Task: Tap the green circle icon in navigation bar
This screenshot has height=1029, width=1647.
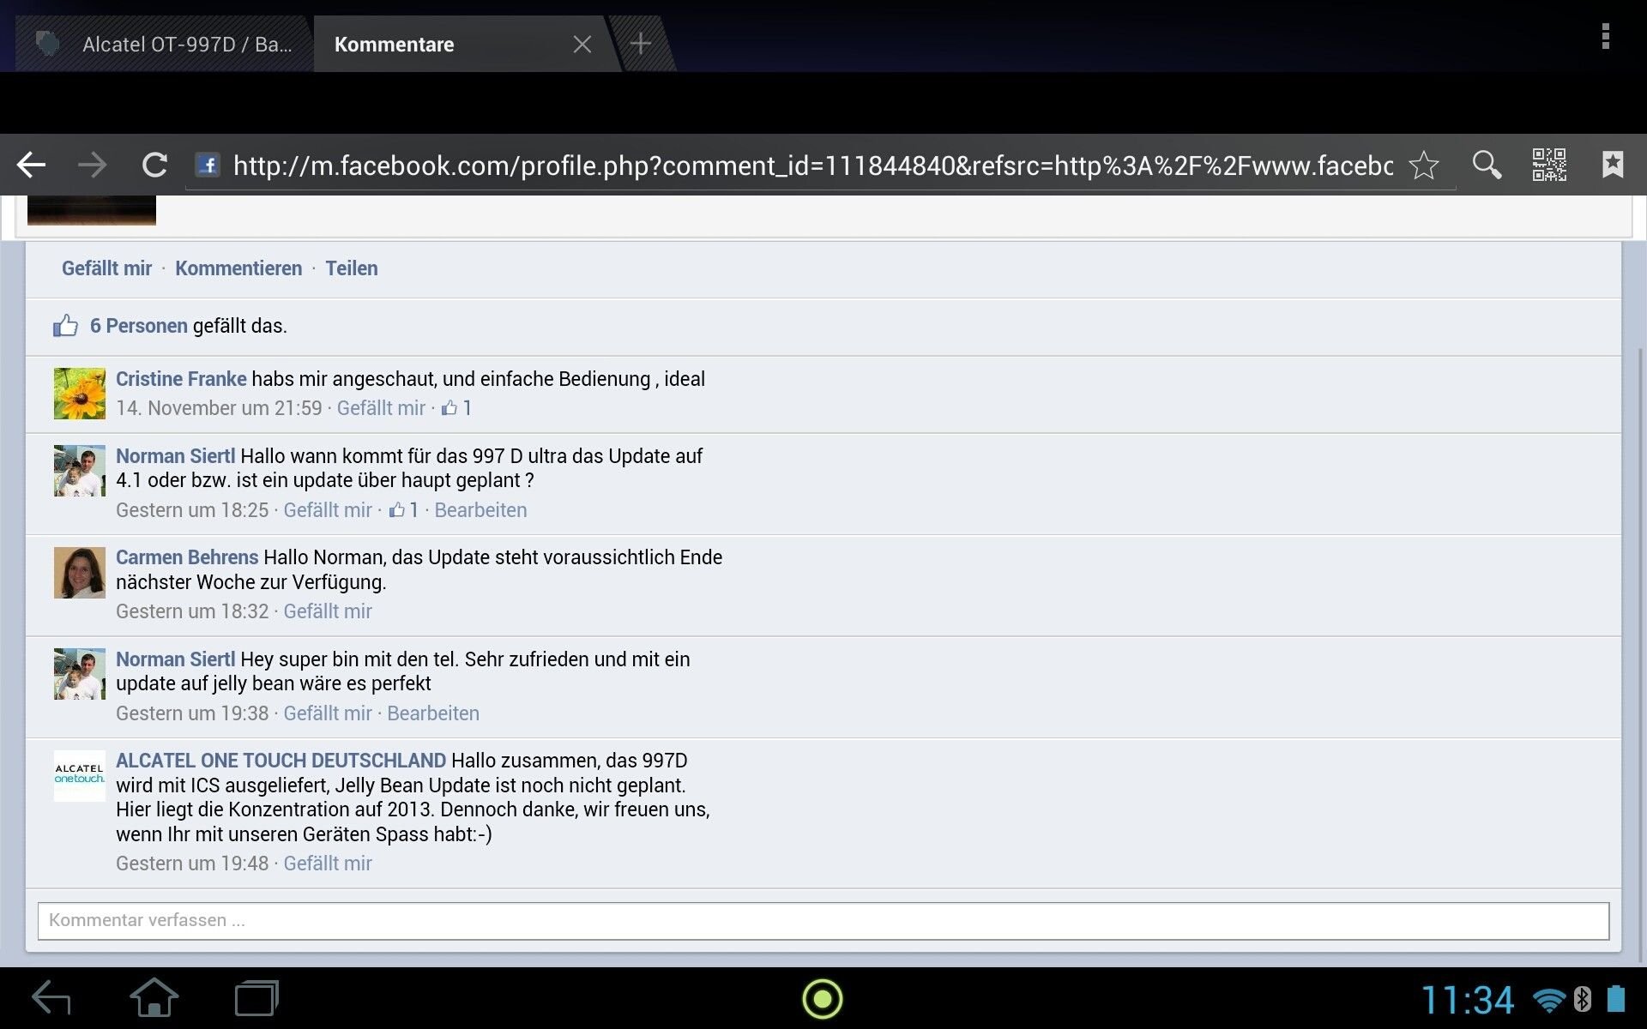Action: pos(823,999)
